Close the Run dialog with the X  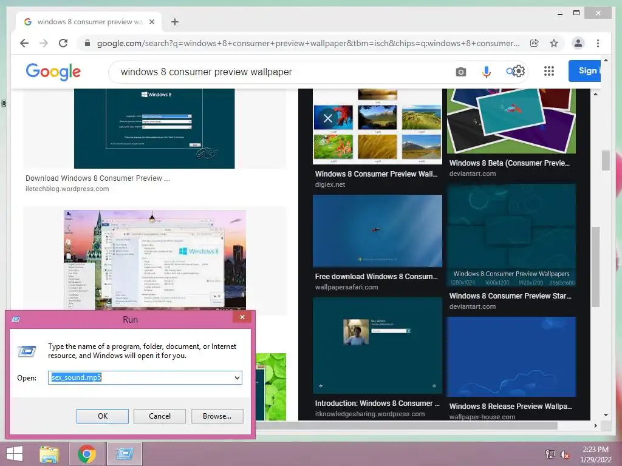[242, 317]
